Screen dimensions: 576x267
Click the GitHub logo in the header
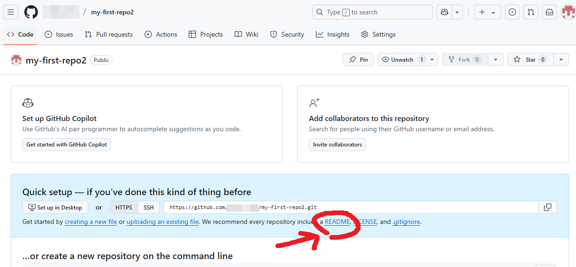pos(31,12)
